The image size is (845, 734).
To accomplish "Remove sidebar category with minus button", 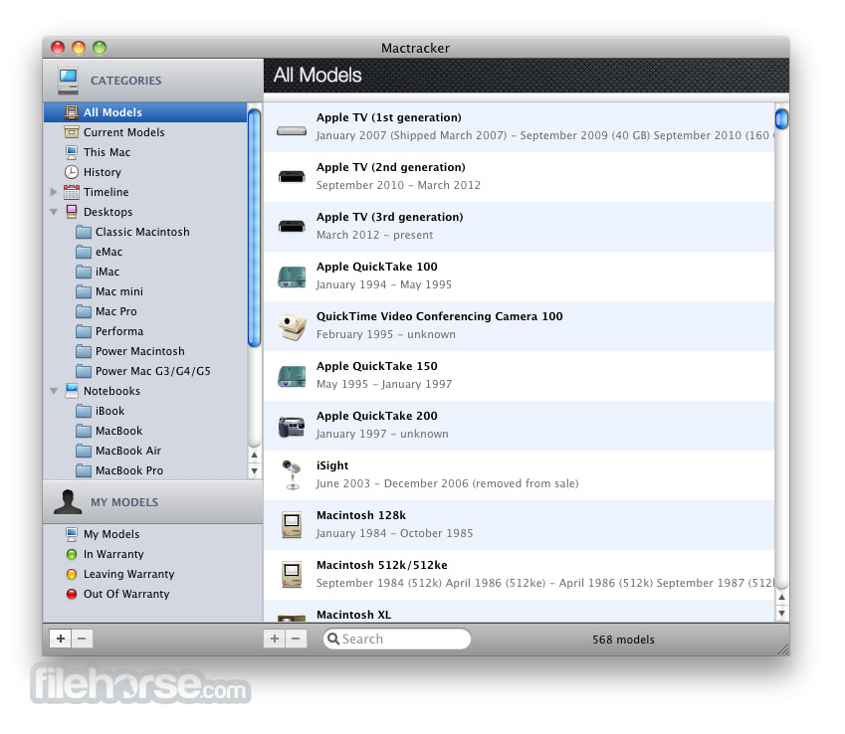I will coord(82,639).
